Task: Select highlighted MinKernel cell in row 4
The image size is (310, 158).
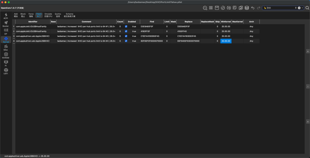Action: click(226, 41)
